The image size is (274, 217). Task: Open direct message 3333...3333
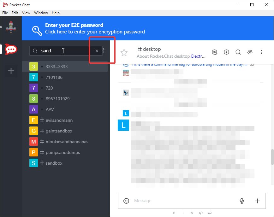pos(65,67)
